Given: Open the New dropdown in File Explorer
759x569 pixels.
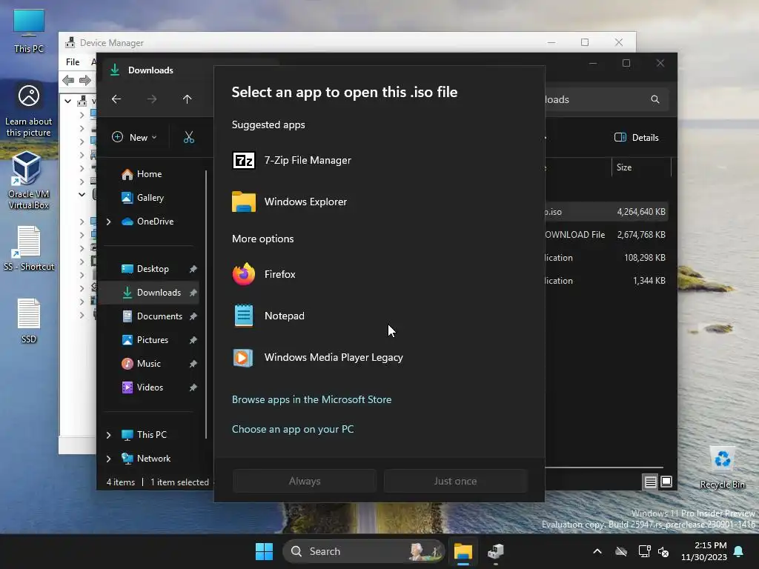Looking at the screenshot, I should 134,137.
